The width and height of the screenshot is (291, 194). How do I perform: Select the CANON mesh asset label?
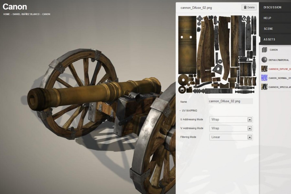(x=274, y=50)
